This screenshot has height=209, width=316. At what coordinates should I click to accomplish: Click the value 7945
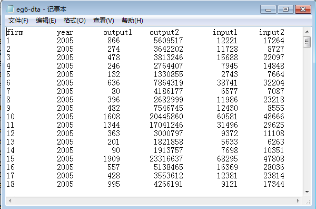(229, 66)
